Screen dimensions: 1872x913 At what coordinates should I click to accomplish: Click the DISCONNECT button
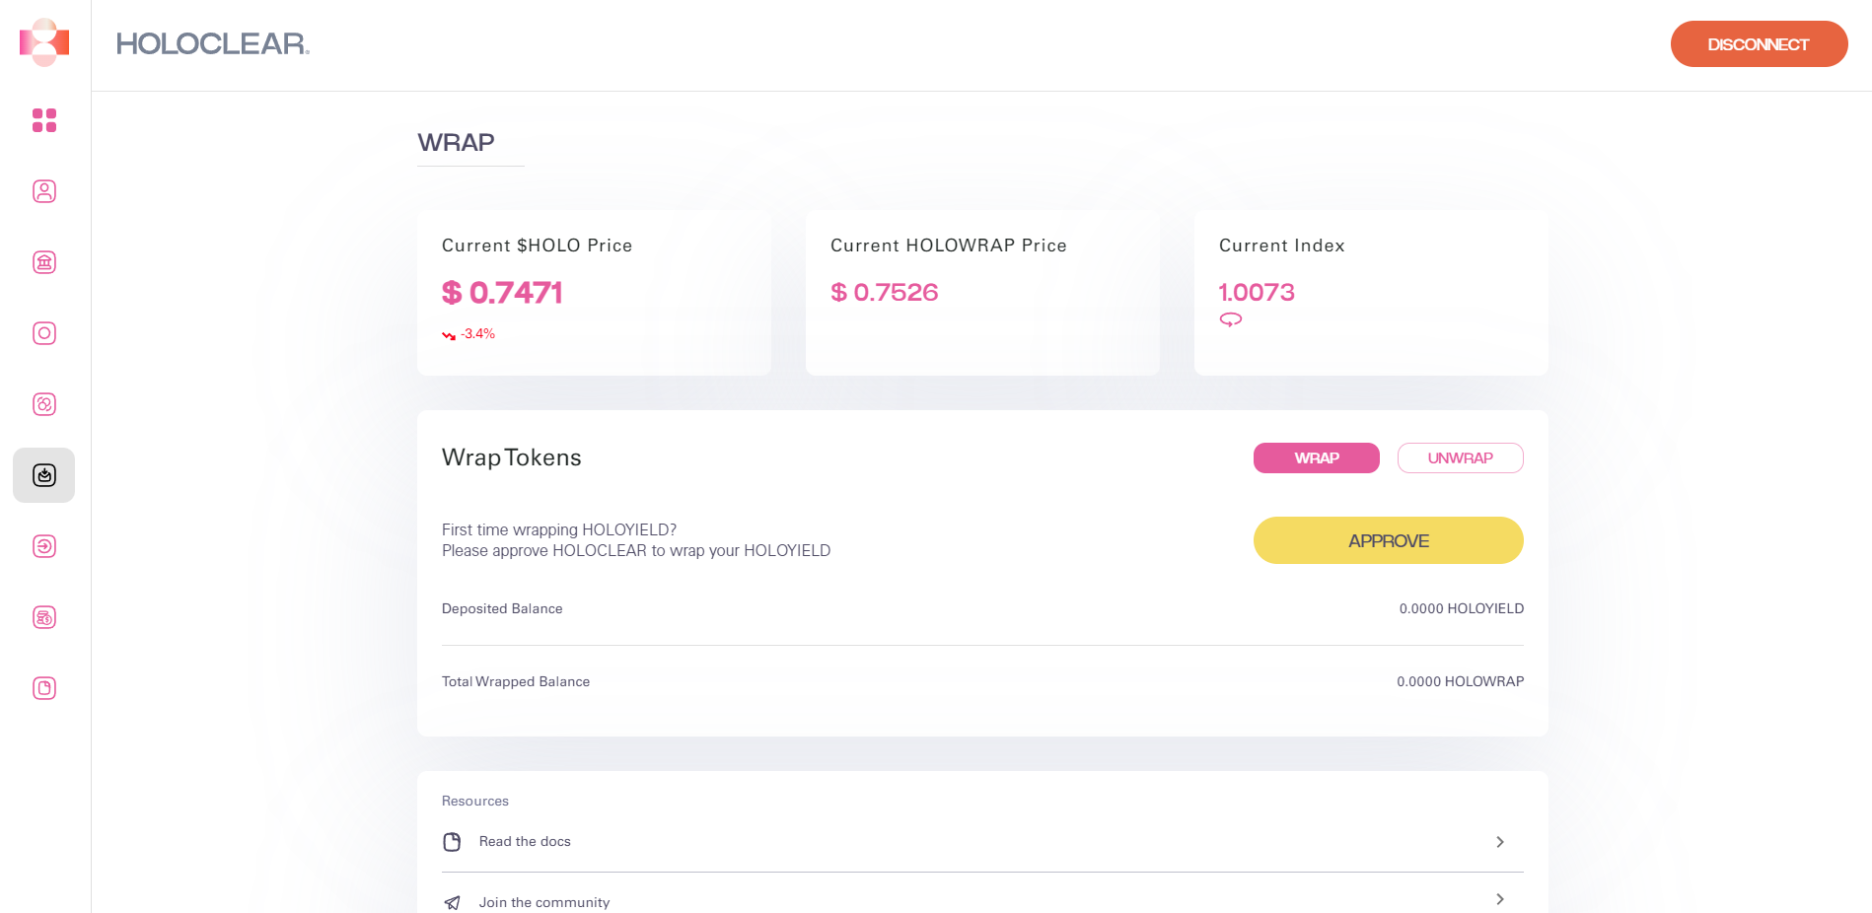tap(1759, 44)
